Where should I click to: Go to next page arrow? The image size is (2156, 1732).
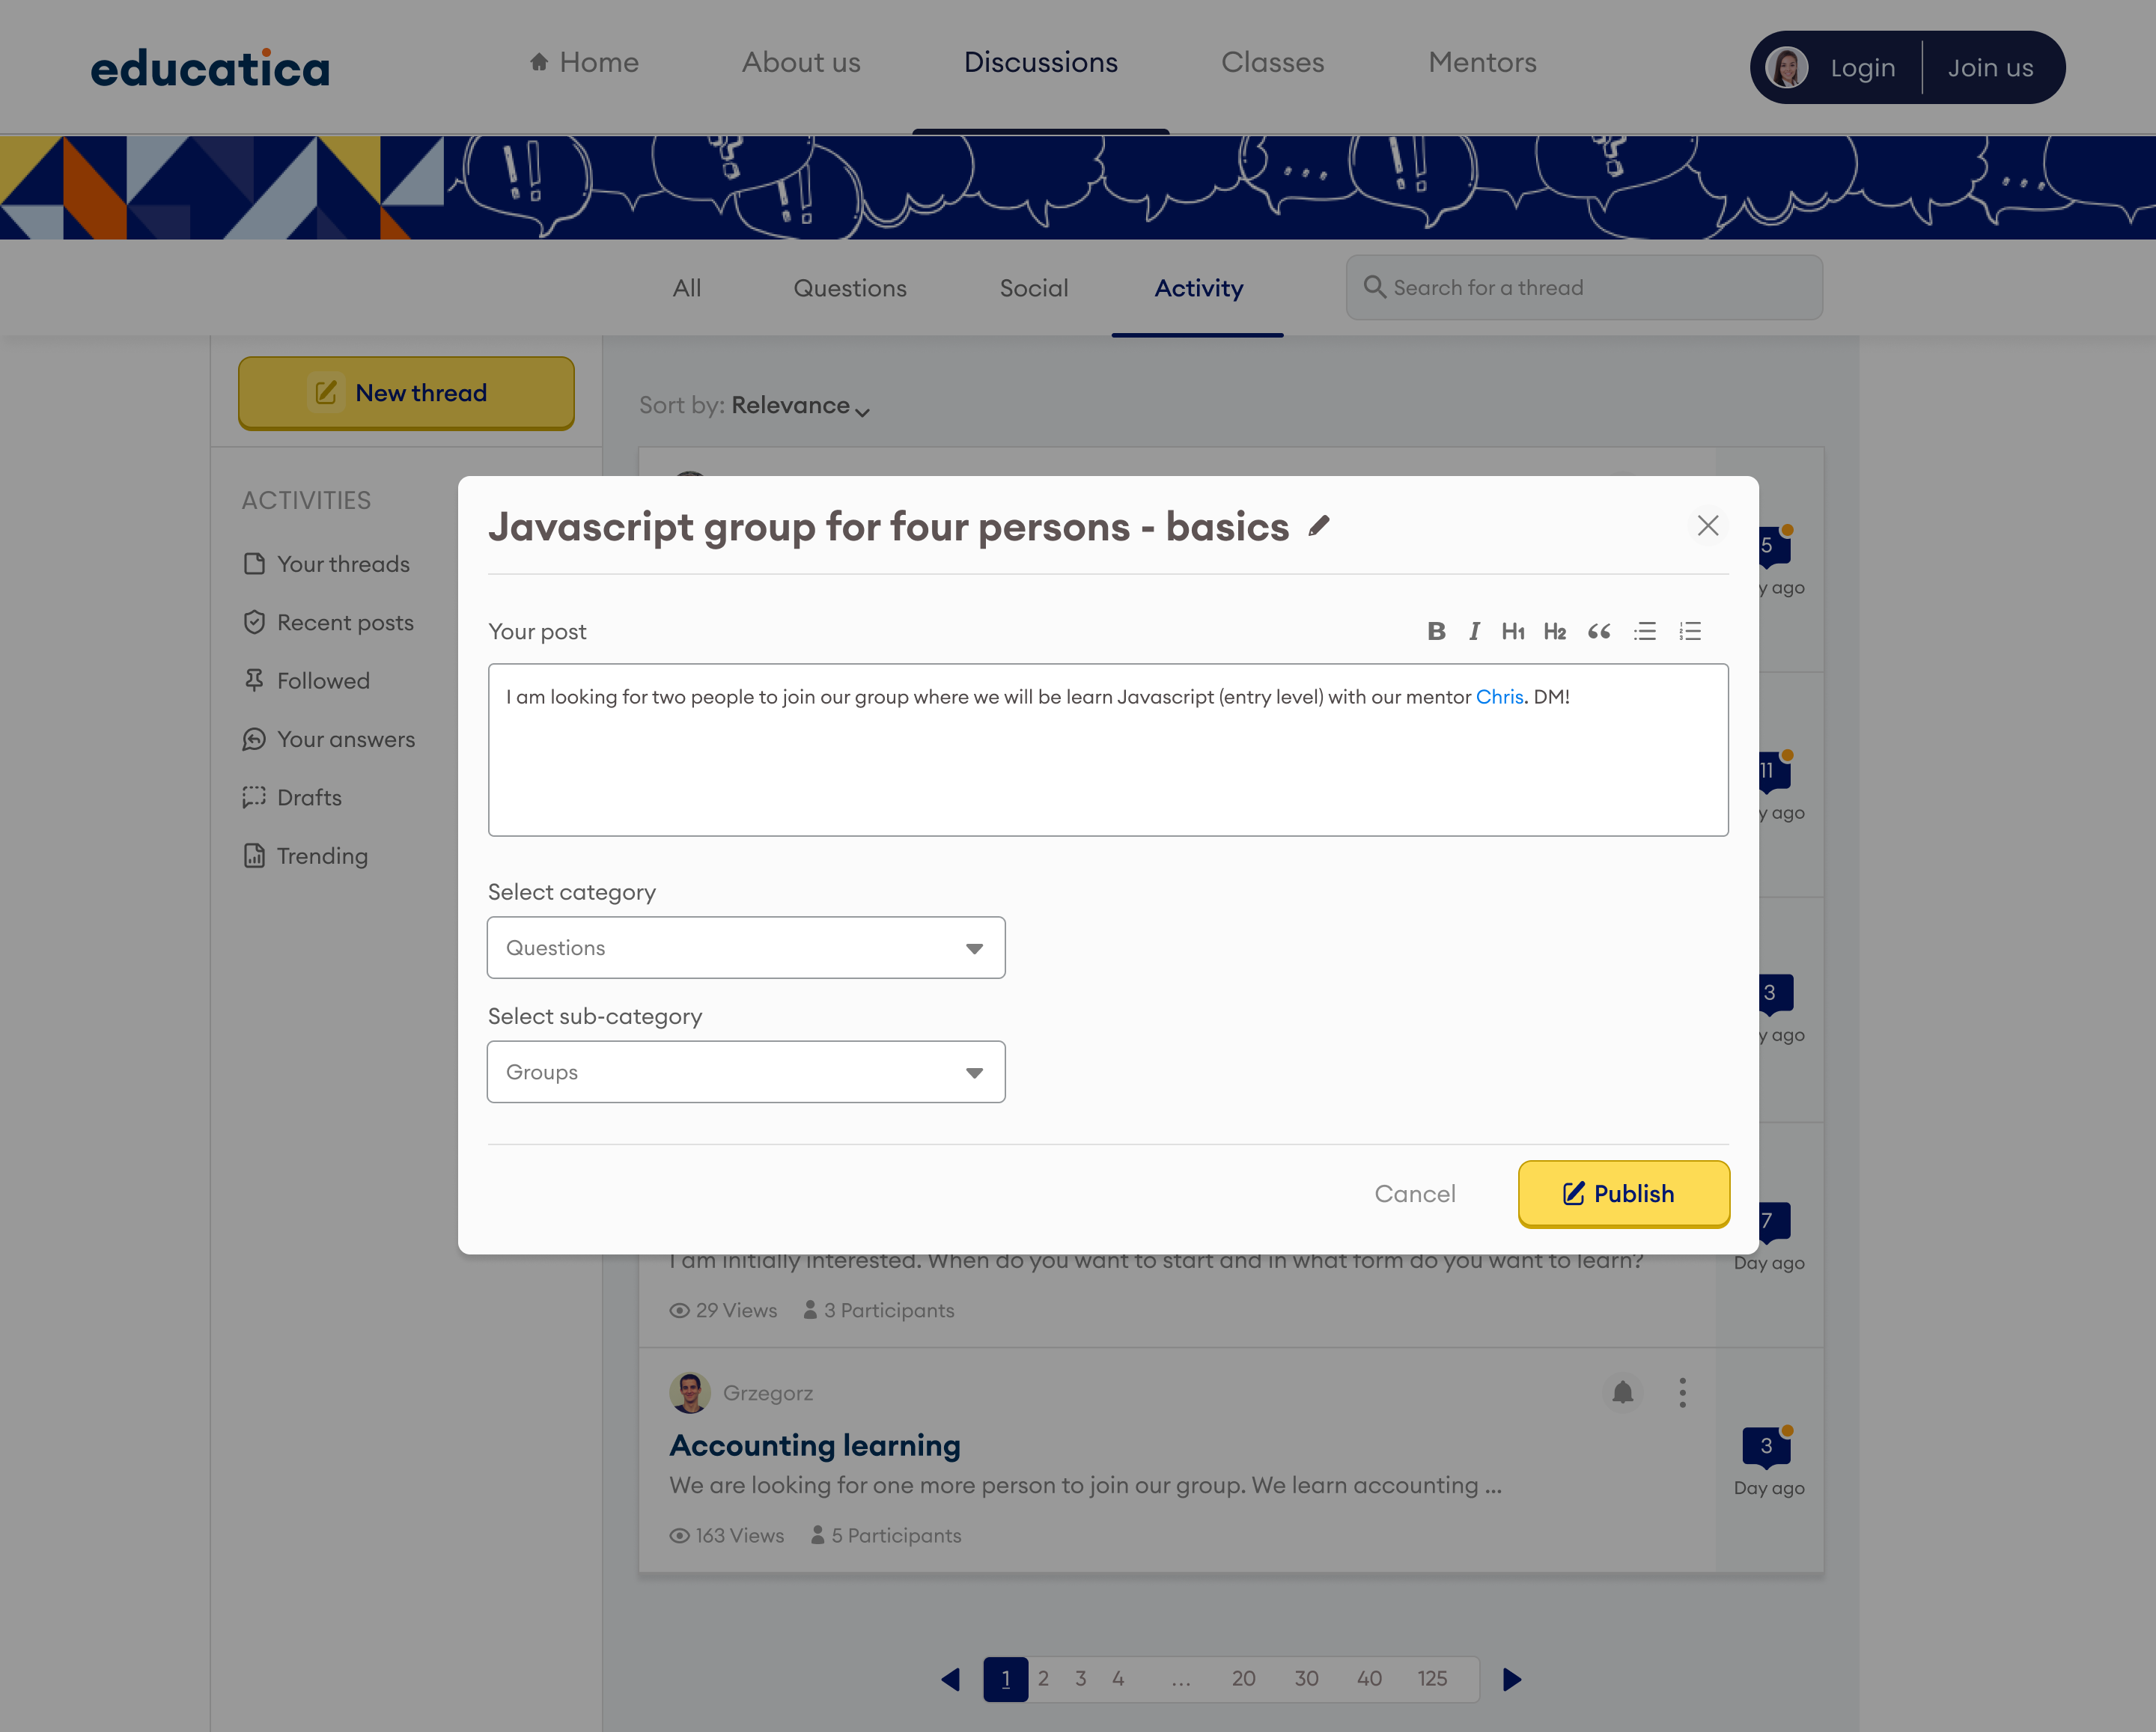pyautogui.click(x=1511, y=1679)
